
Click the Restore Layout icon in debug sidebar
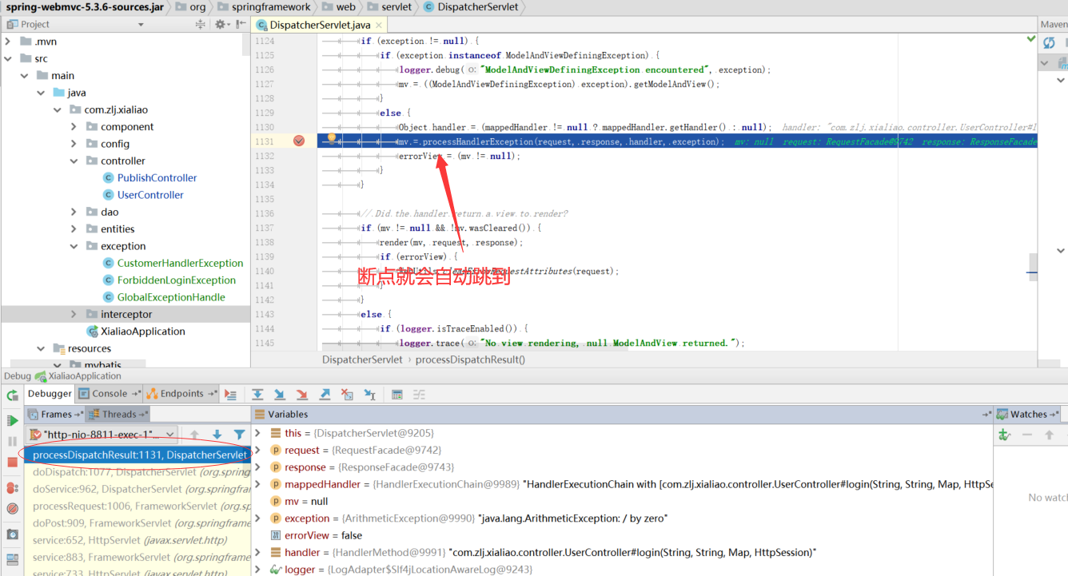[12, 560]
